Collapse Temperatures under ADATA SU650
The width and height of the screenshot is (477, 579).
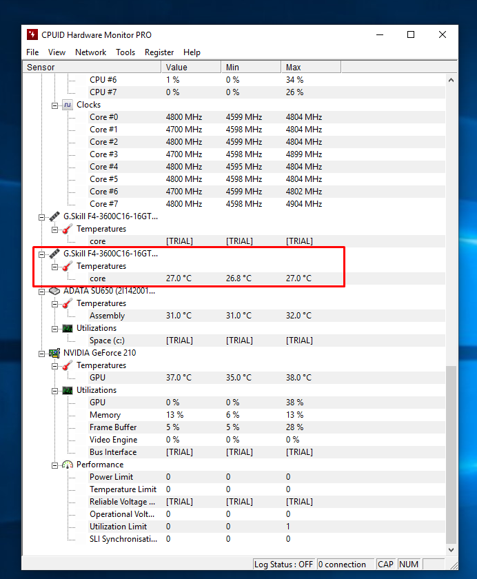(54, 304)
